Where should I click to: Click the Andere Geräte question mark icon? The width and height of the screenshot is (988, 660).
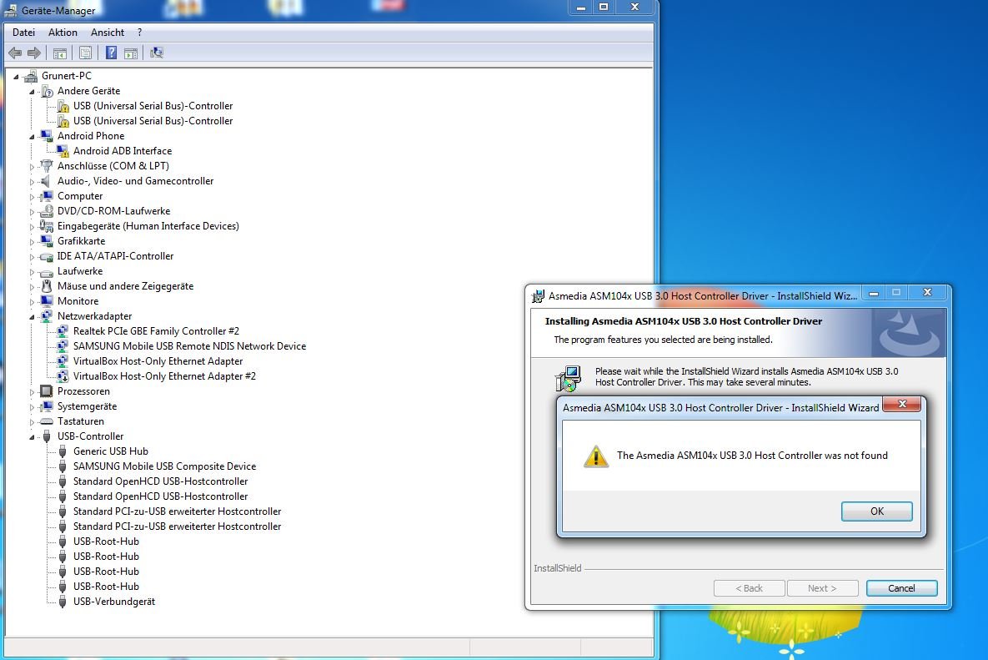(x=47, y=91)
